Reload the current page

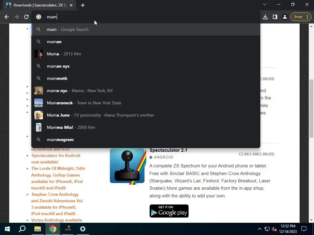click(x=26, y=17)
